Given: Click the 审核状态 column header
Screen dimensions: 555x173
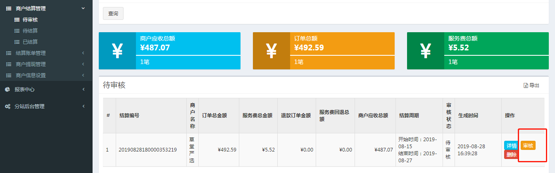Looking at the screenshot, I should click(448, 116).
